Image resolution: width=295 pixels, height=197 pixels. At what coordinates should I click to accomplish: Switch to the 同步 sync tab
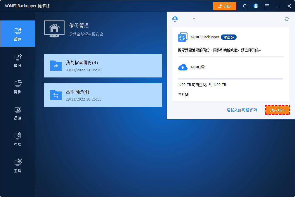pyautogui.click(x=18, y=87)
